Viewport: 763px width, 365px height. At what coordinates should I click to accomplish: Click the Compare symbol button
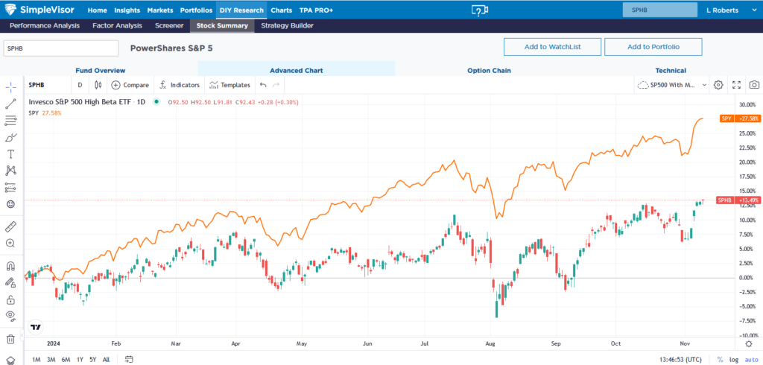tap(130, 85)
